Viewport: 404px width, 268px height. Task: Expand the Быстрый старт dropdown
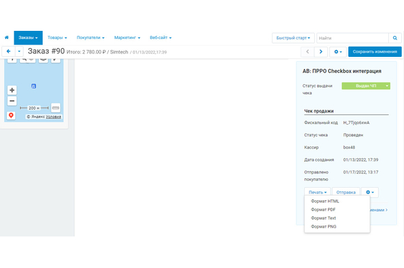click(293, 38)
